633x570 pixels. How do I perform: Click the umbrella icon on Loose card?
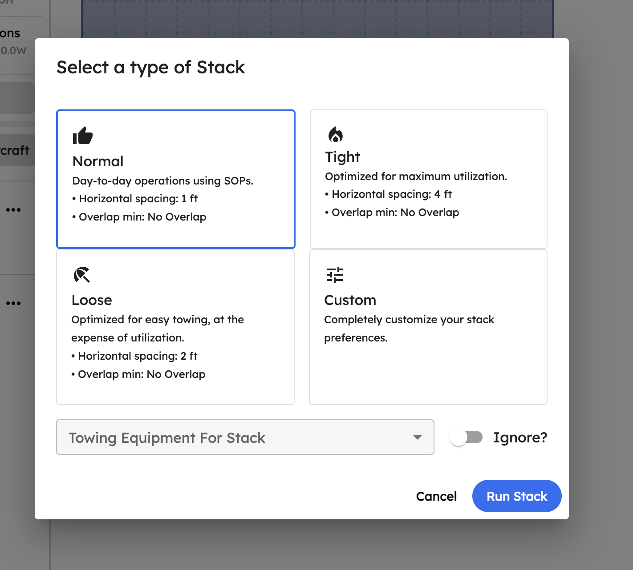click(x=82, y=275)
